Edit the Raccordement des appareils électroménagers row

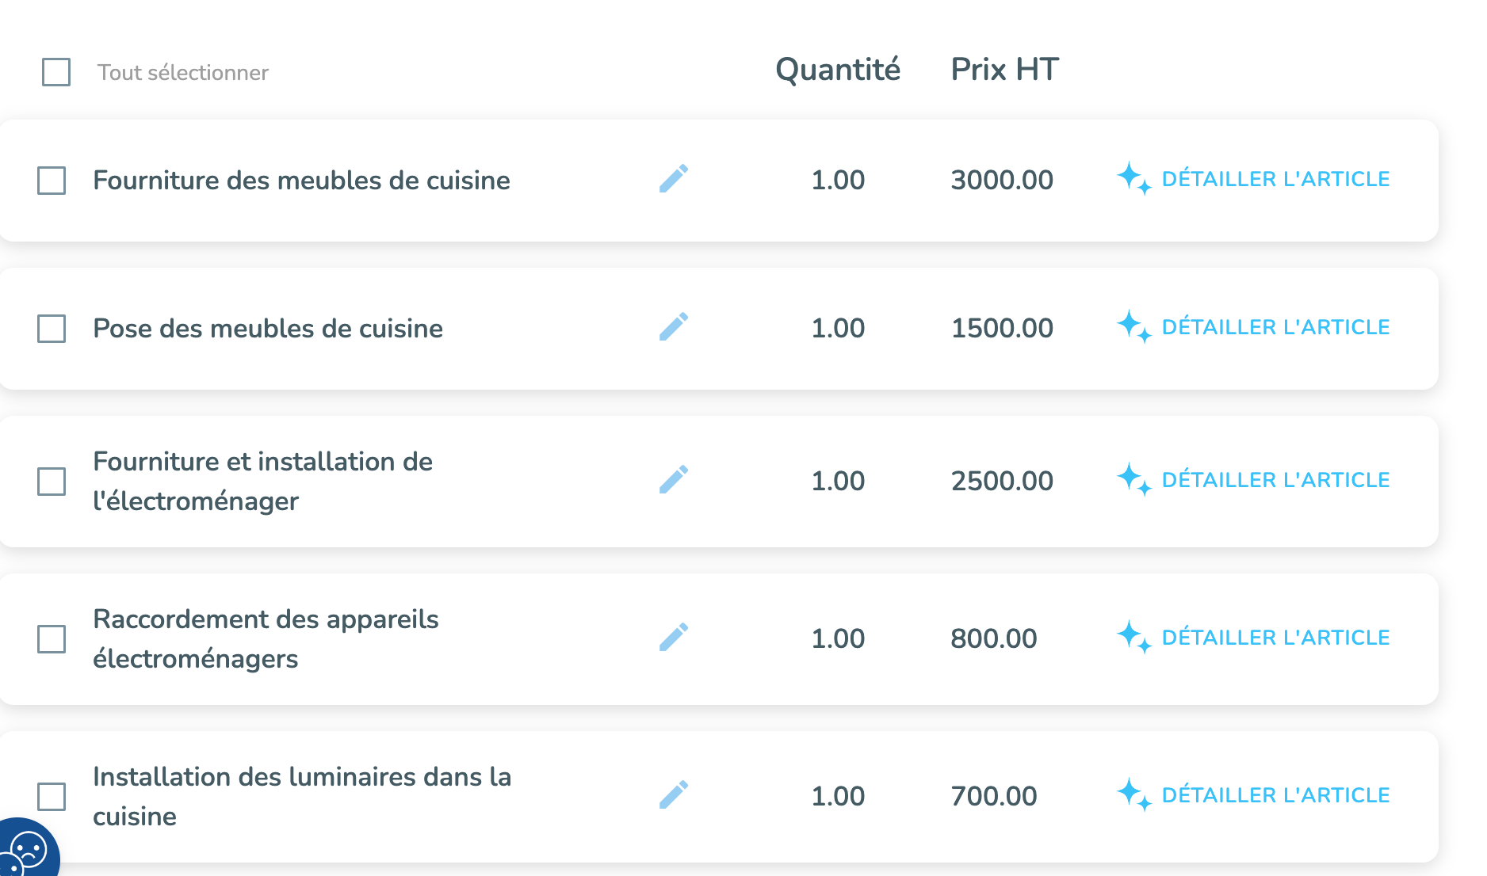point(674,638)
